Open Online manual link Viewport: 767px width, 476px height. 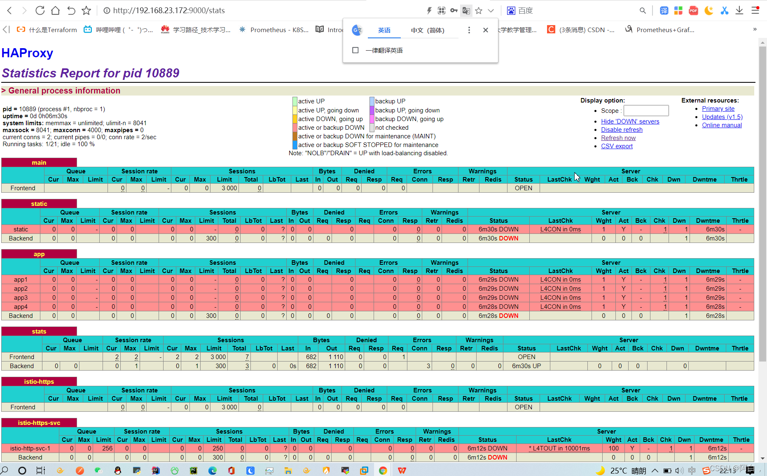click(x=722, y=125)
